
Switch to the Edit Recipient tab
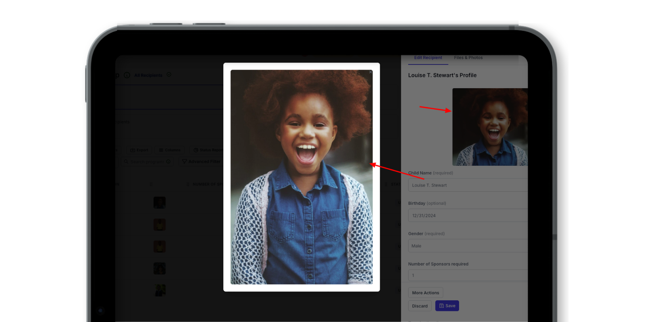pyautogui.click(x=428, y=58)
